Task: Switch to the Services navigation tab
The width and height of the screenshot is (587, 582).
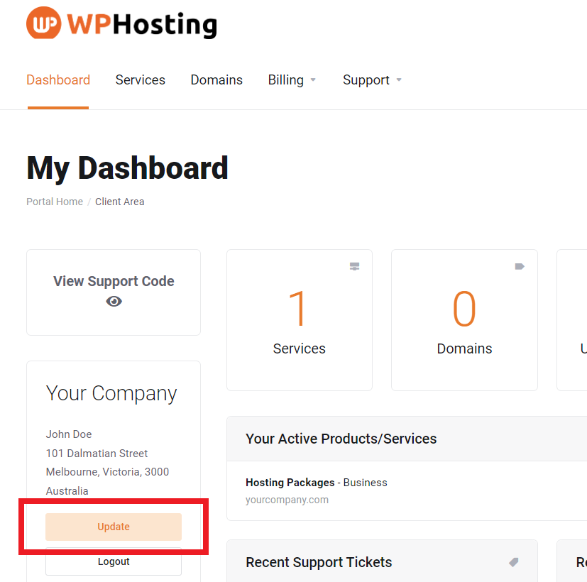Action: 140,79
